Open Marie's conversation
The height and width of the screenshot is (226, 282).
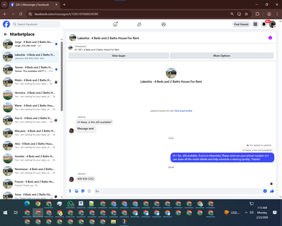coord(30,107)
